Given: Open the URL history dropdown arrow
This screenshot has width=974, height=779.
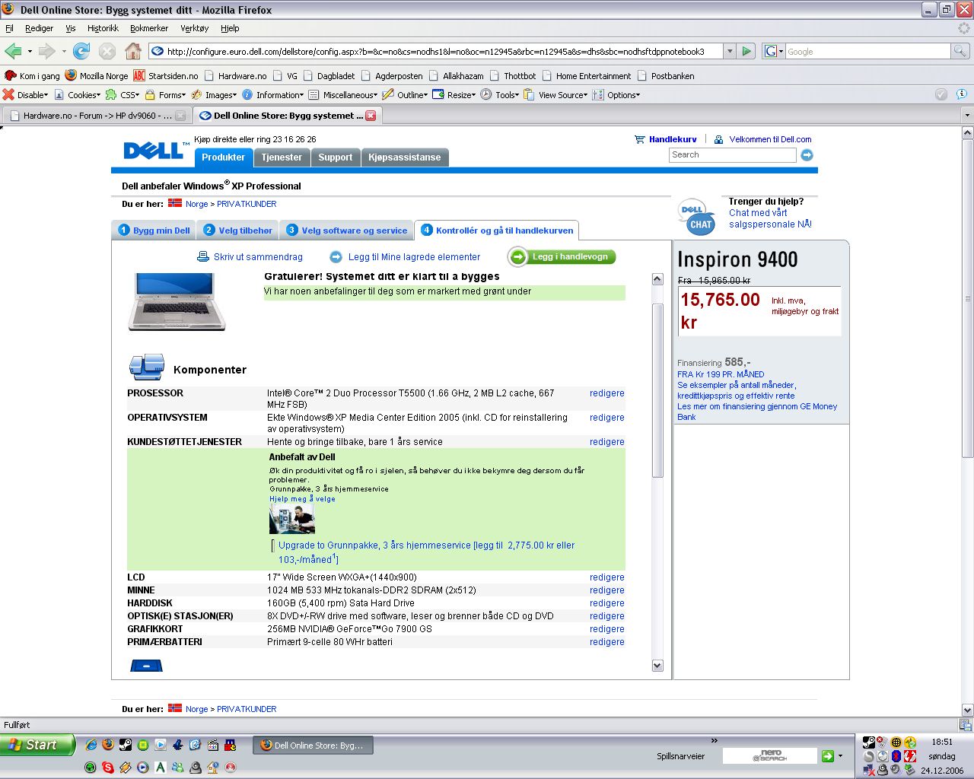Looking at the screenshot, I should (x=729, y=51).
